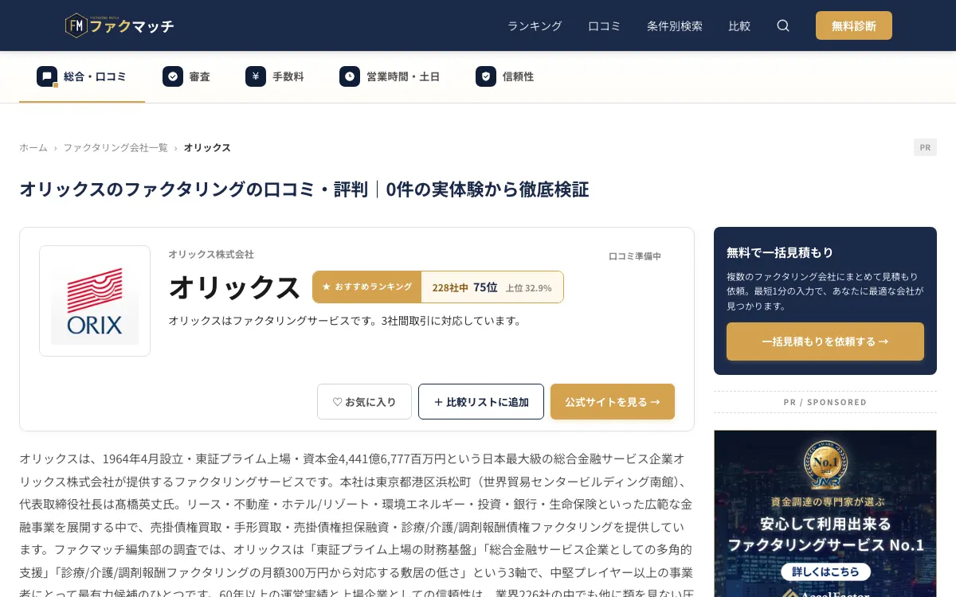This screenshot has width=956, height=597.
Task: Click 一括見積もりを依頼する button
Action: [825, 341]
